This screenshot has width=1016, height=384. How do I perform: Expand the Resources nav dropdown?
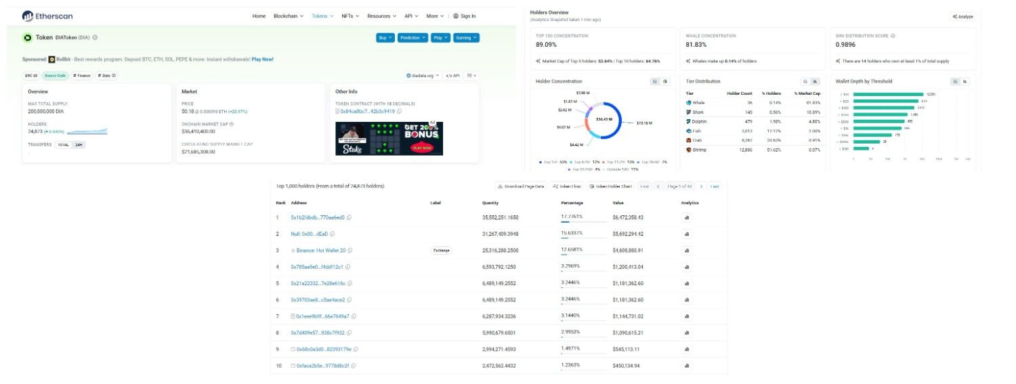tap(382, 16)
